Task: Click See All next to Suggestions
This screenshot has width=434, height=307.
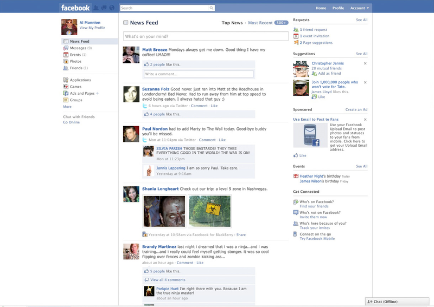Action: coord(361,54)
